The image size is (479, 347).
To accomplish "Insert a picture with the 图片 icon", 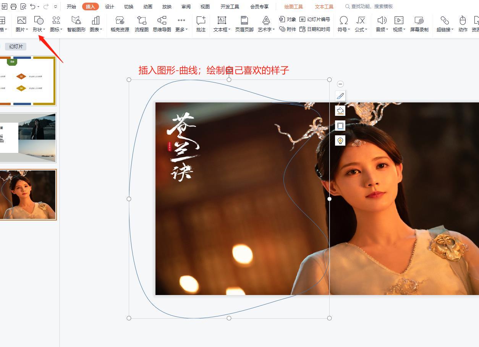I will (21, 21).
